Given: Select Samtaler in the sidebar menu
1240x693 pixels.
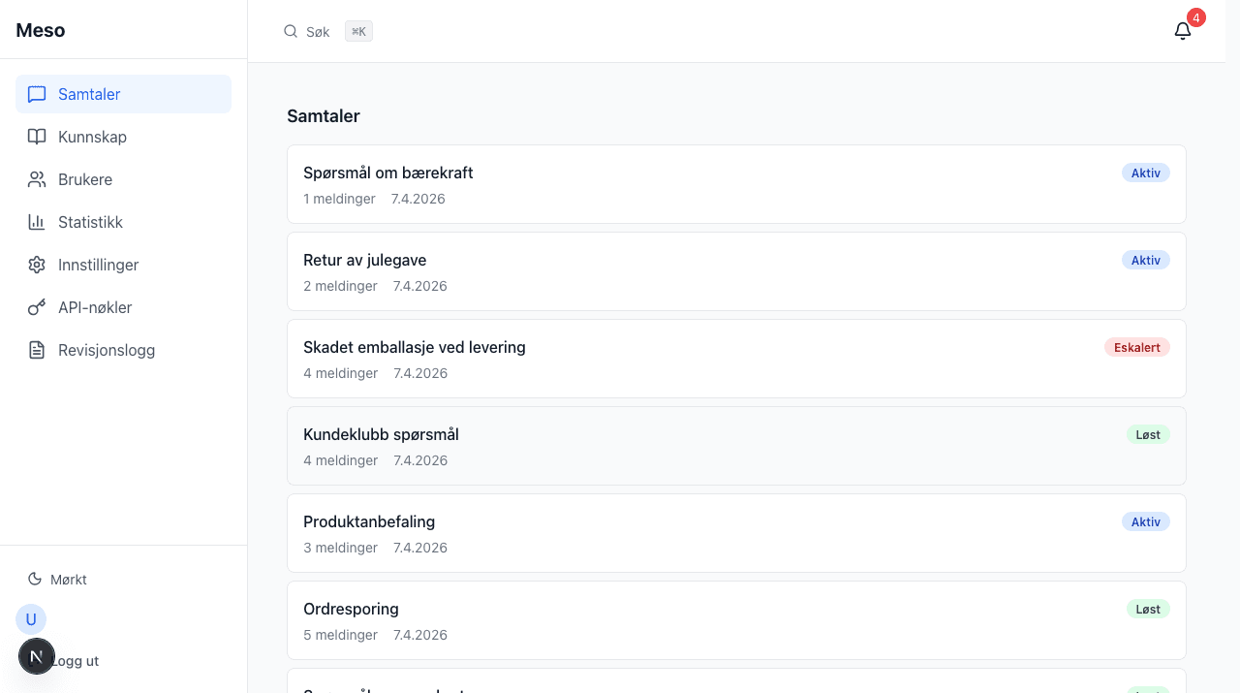Looking at the screenshot, I should click(x=89, y=94).
